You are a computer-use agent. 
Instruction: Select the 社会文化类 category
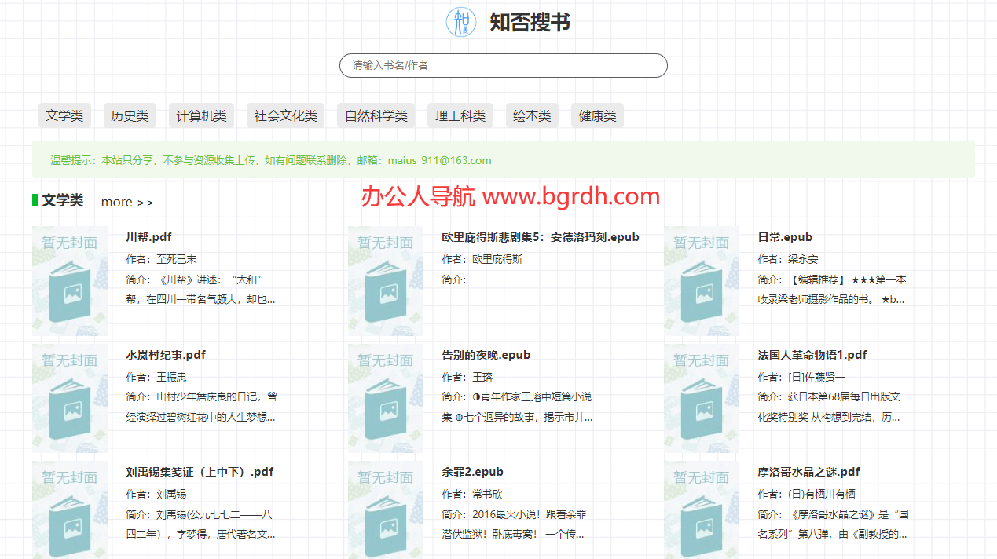point(285,115)
